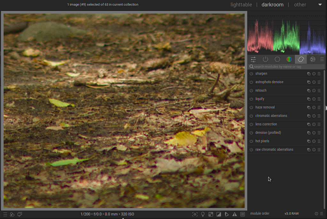
Task: Select the darkroom view tab
Action: (x=272, y=4)
